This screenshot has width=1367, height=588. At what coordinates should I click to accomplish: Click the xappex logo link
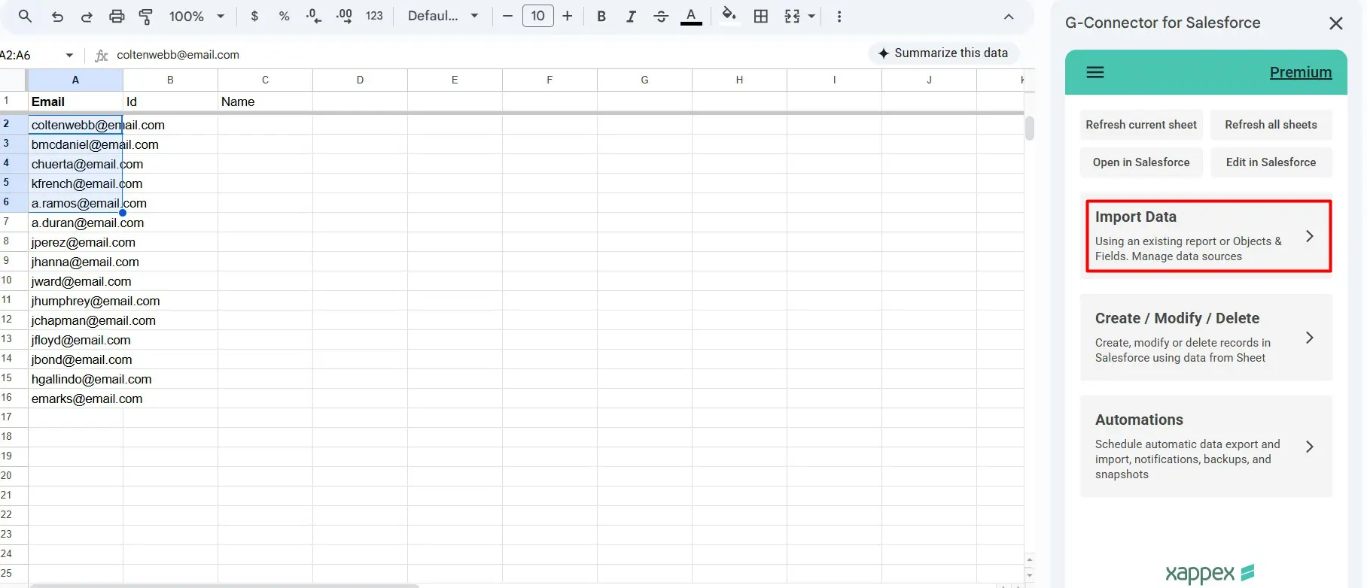coord(1210,573)
